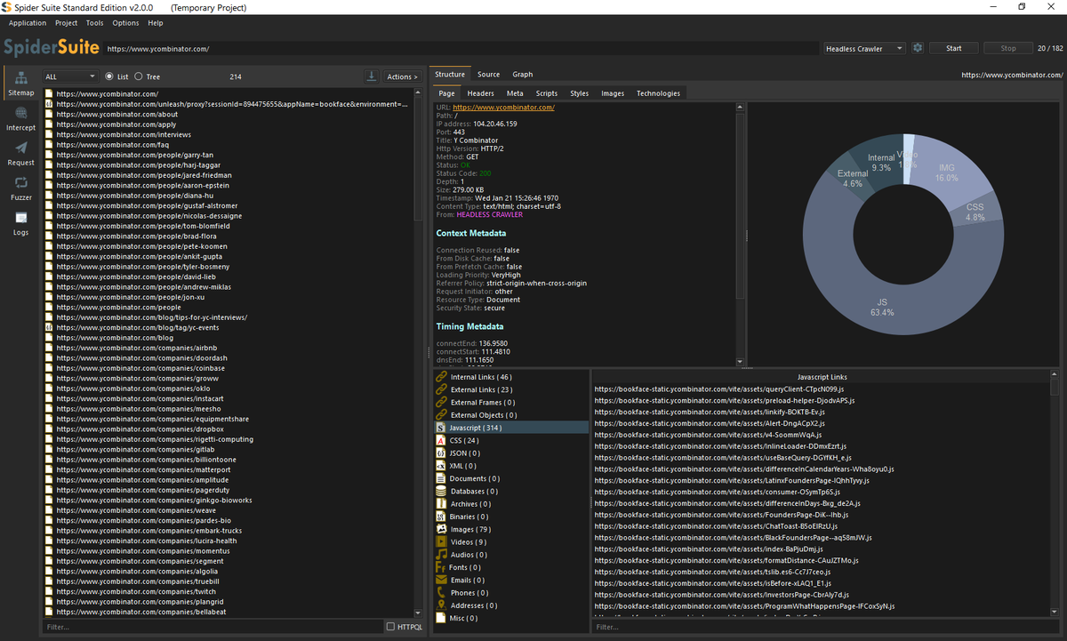Open the Tools menu
The image size is (1067, 641).
(94, 22)
